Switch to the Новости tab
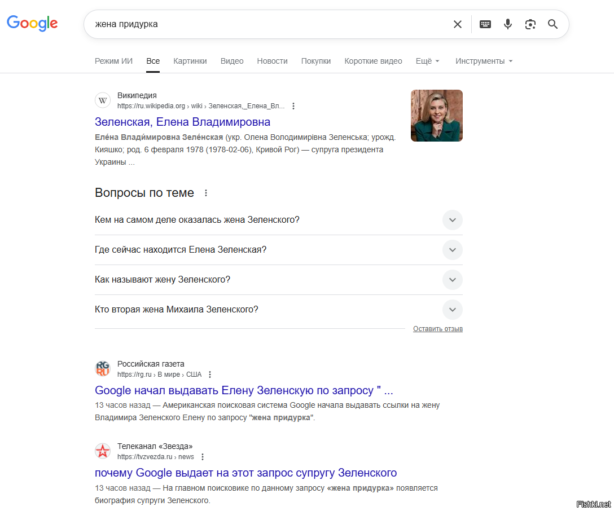 tap(272, 61)
